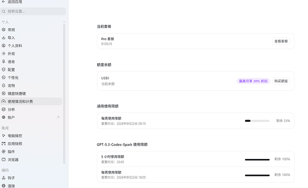Screen dimensions: 308x188
Task: Click the back arrow to return to app
Action: 4,2
